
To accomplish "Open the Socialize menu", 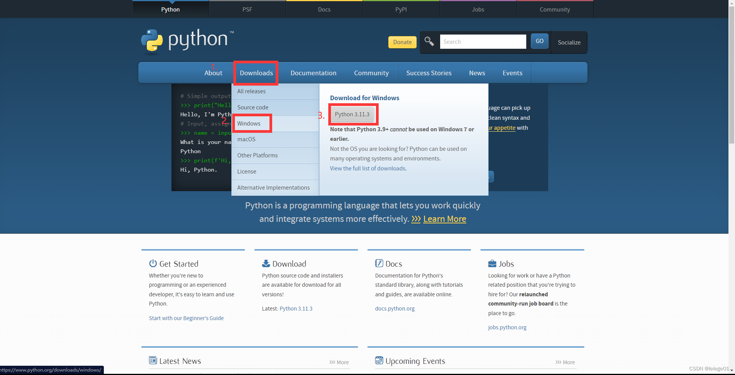I will [x=569, y=42].
